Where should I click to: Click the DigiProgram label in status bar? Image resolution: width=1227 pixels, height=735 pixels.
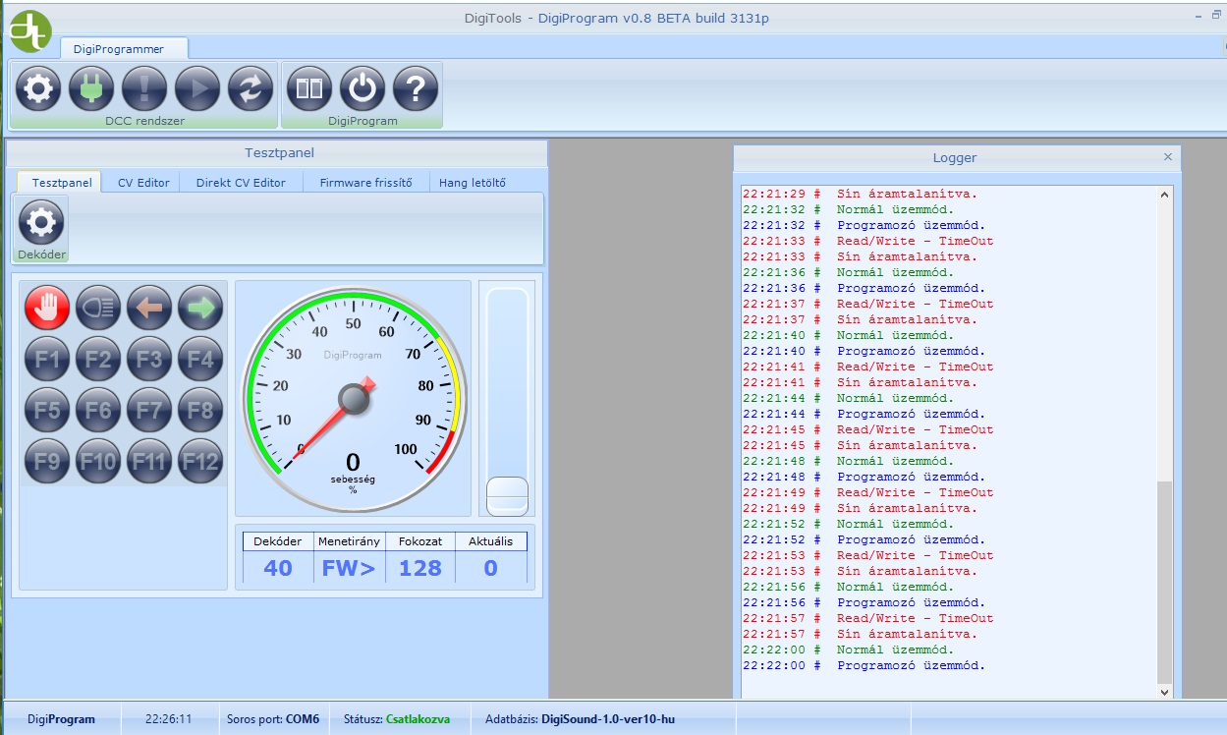point(61,719)
